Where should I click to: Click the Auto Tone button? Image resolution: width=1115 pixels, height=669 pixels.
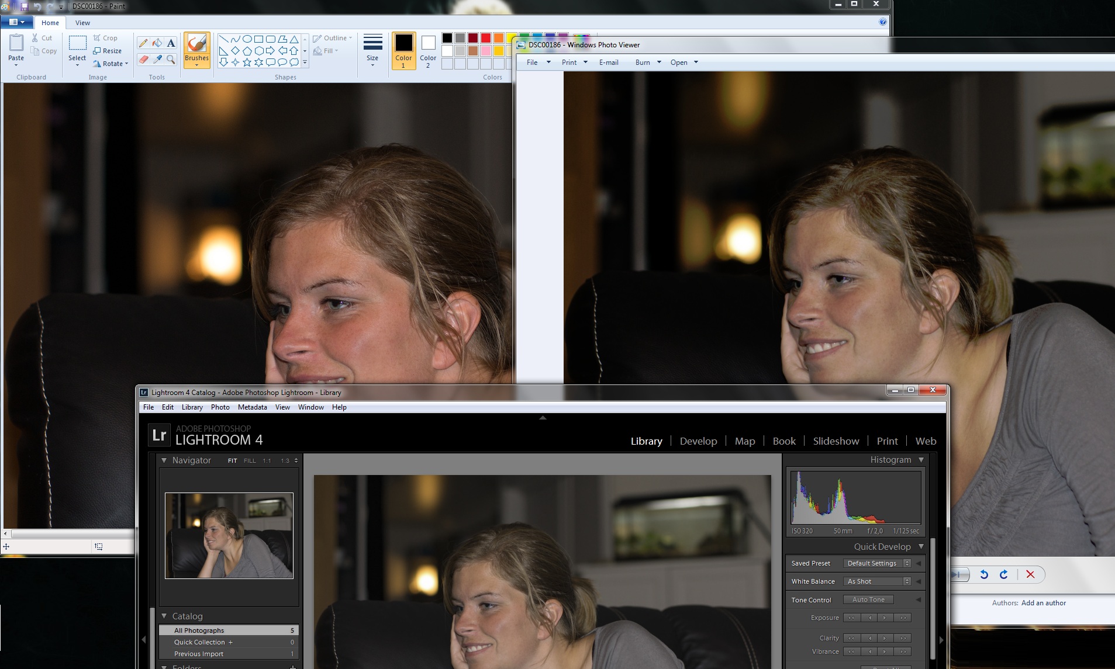(868, 599)
